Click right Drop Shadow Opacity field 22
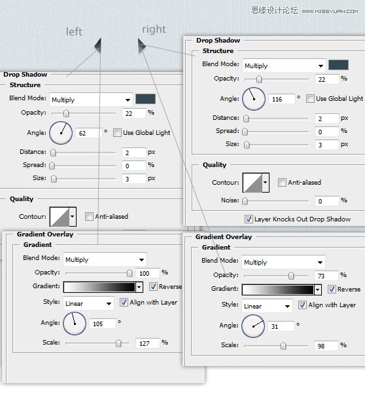Image resolution: width=365 pixels, height=393 pixels. pyautogui.click(x=327, y=79)
